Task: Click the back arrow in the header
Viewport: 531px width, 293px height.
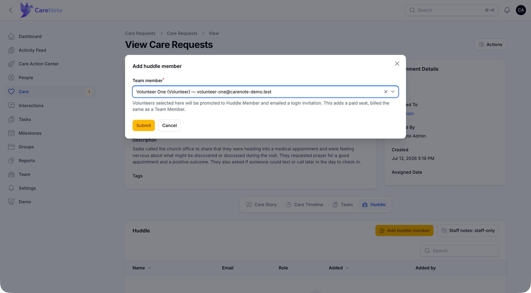Action: [11, 10]
